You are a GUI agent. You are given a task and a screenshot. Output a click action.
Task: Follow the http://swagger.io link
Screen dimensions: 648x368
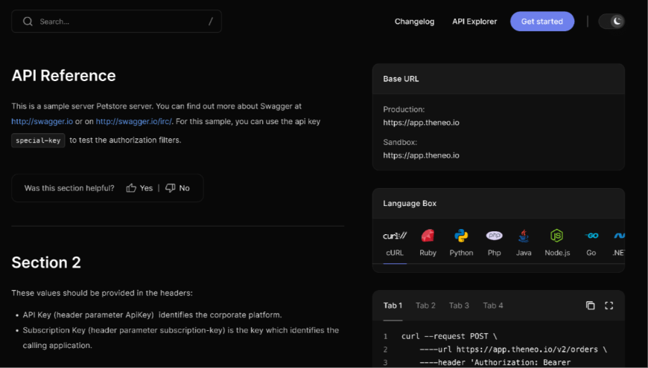42,121
